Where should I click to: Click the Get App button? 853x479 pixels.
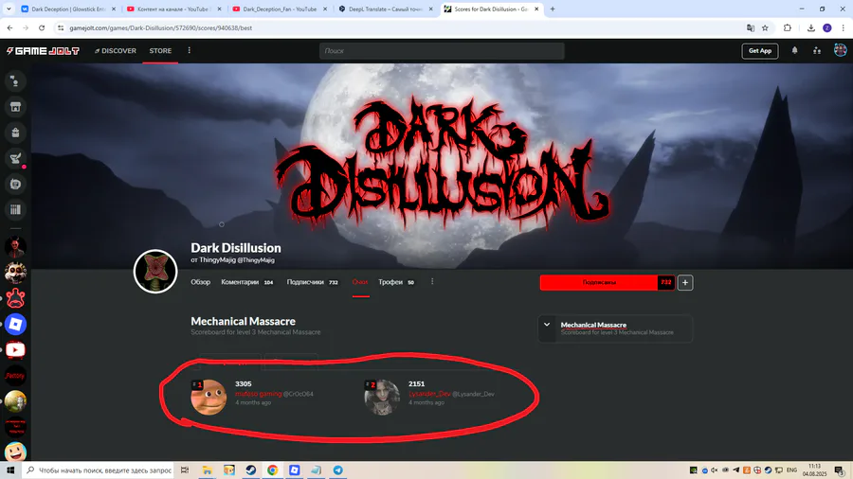(760, 51)
